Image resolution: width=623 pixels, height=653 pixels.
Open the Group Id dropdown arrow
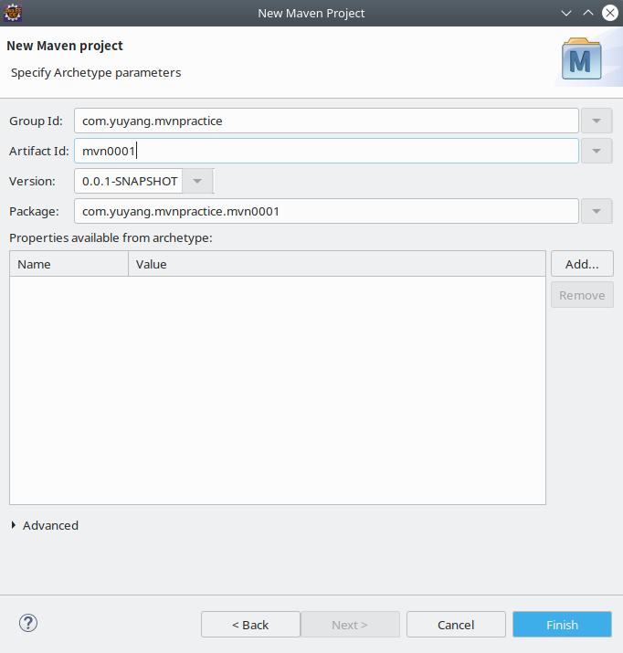coord(597,121)
